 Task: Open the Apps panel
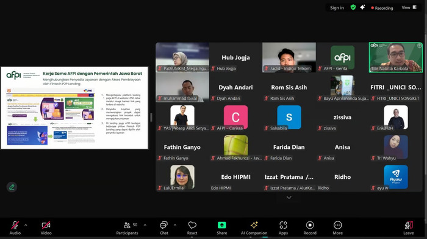pyautogui.click(x=283, y=228)
